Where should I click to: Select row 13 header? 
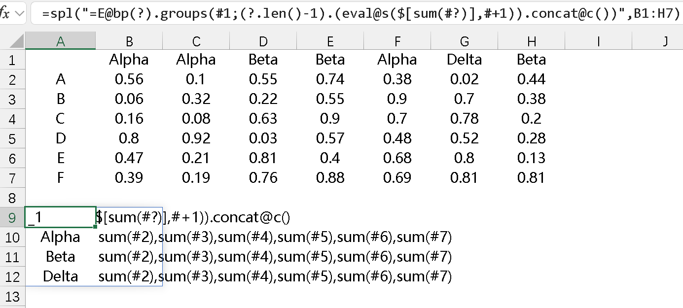click(12, 297)
